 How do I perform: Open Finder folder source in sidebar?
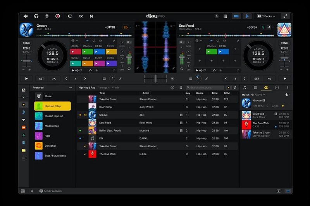pos(24,150)
